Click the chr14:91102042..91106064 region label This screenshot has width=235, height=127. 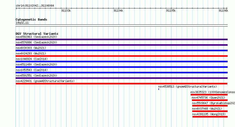tap(35, 6)
